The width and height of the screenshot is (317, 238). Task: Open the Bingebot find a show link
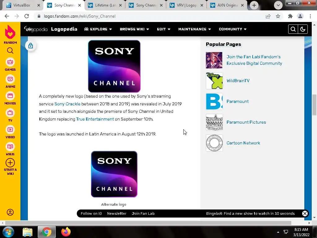coord(250,214)
